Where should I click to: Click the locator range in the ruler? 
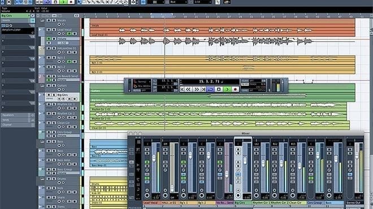pyautogui.click(x=162, y=15)
